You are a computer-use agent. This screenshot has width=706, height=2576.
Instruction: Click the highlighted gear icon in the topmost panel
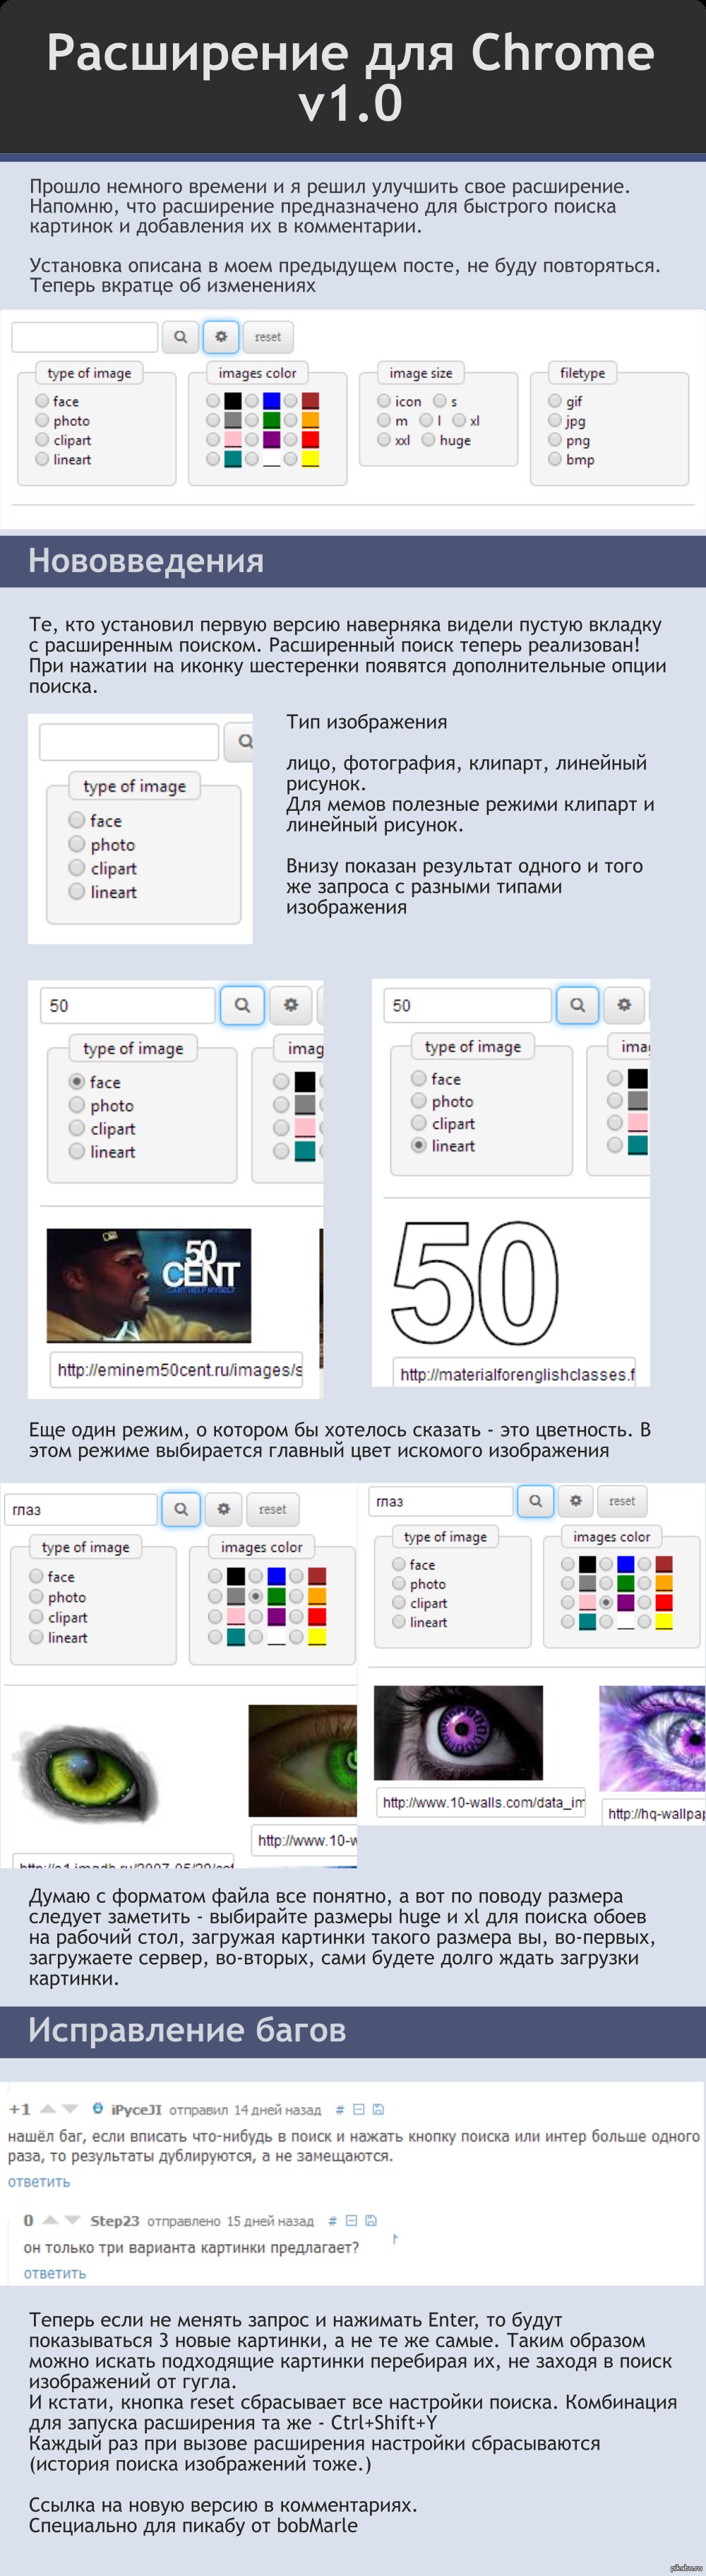pos(221,337)
